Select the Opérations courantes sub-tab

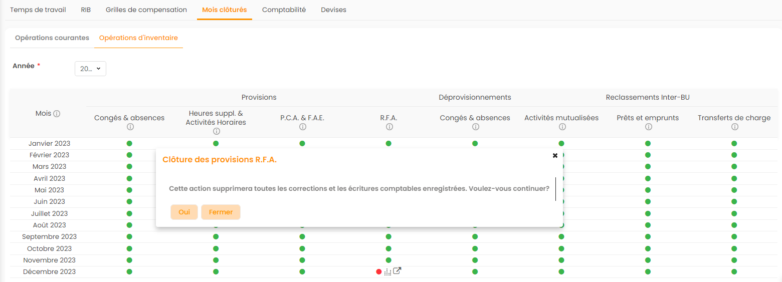(x=52, y=38)
